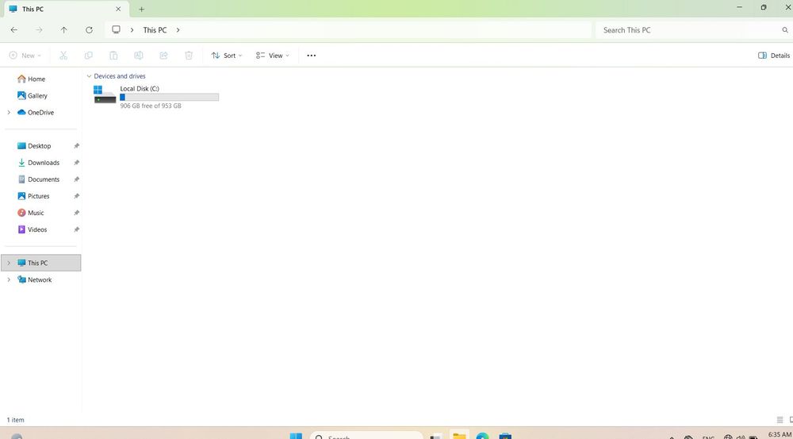Close the This PC tab
793x439 pixels.
(x=118, y=9)
